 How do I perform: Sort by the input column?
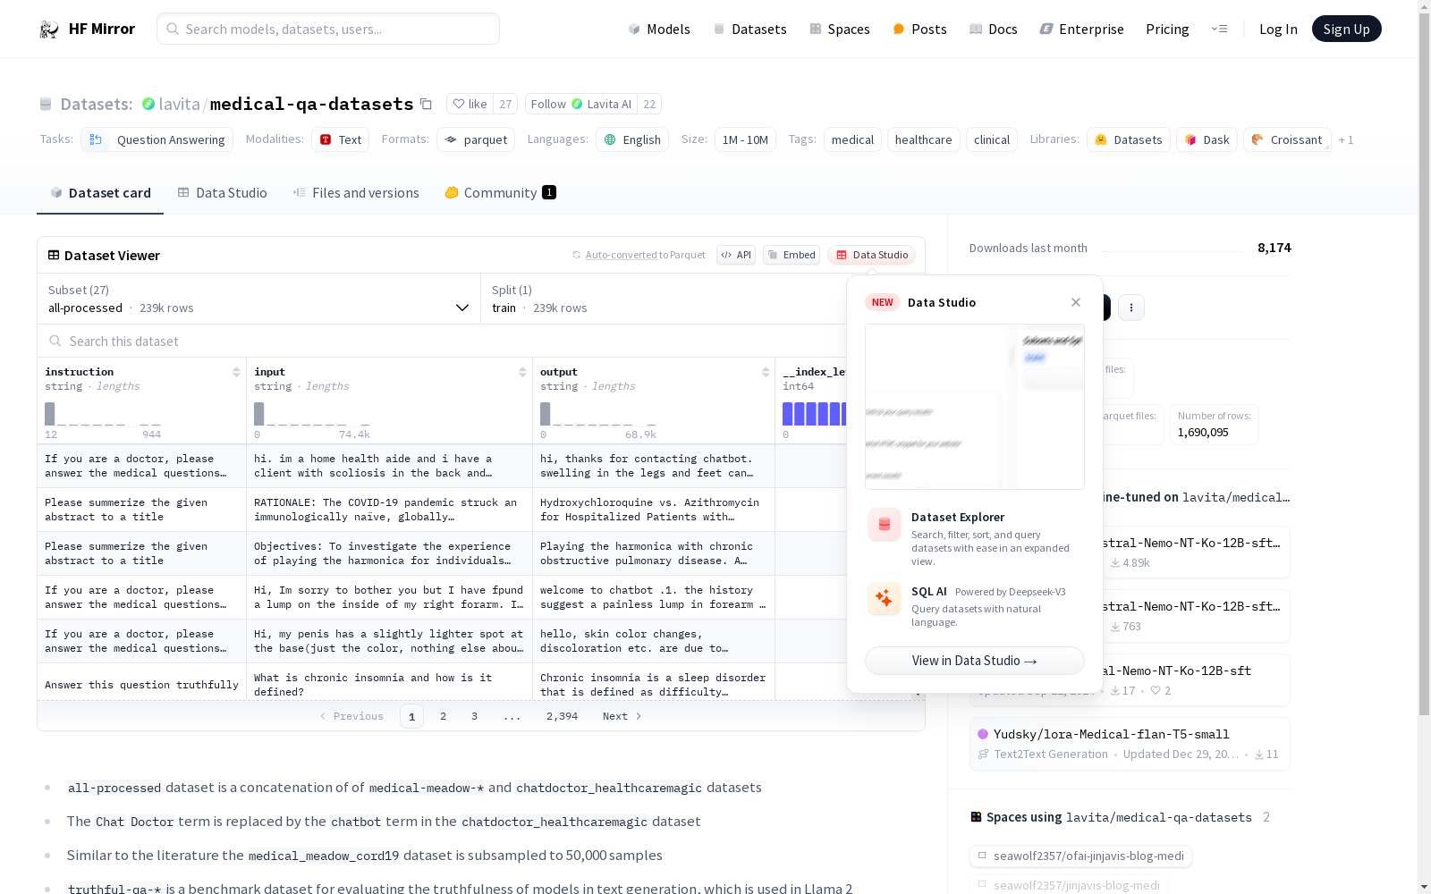pos(522,372)
